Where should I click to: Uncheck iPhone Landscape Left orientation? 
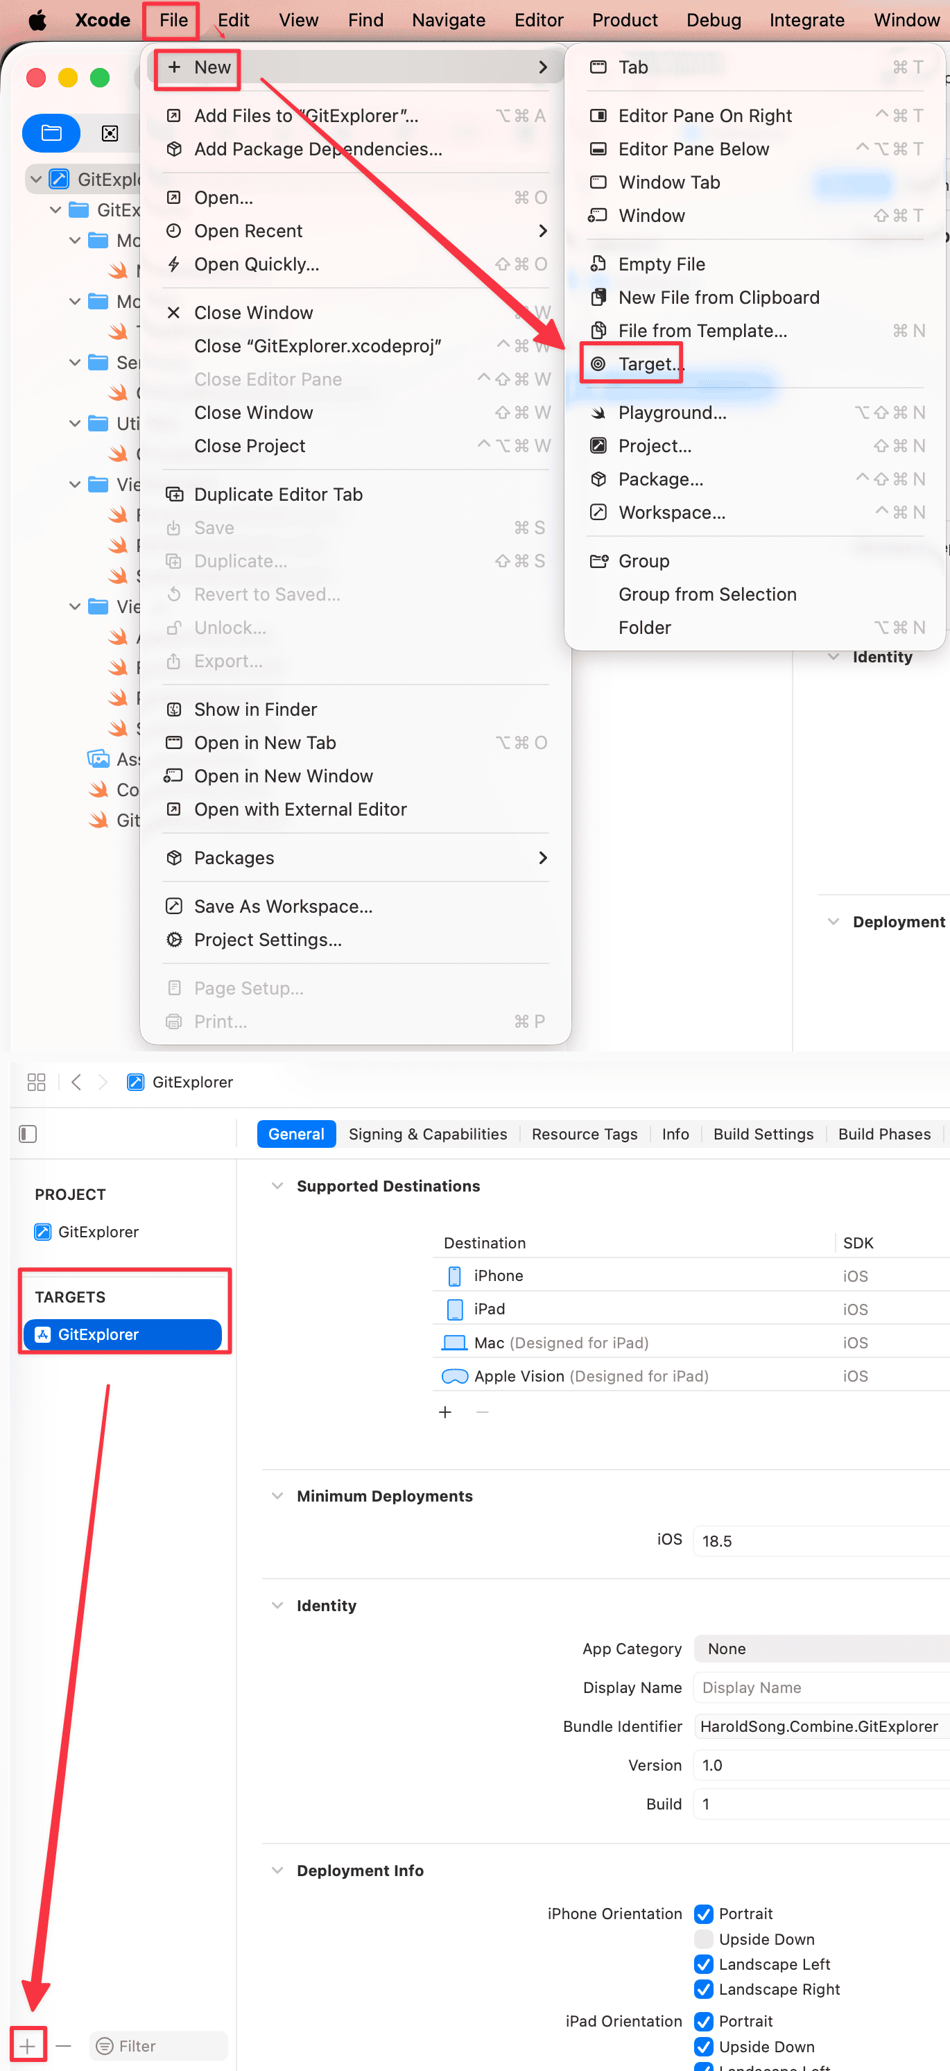click(704, 1965)
